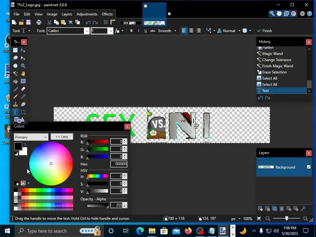Click the << Less button
316x237 pixels.
pos(62,137)
